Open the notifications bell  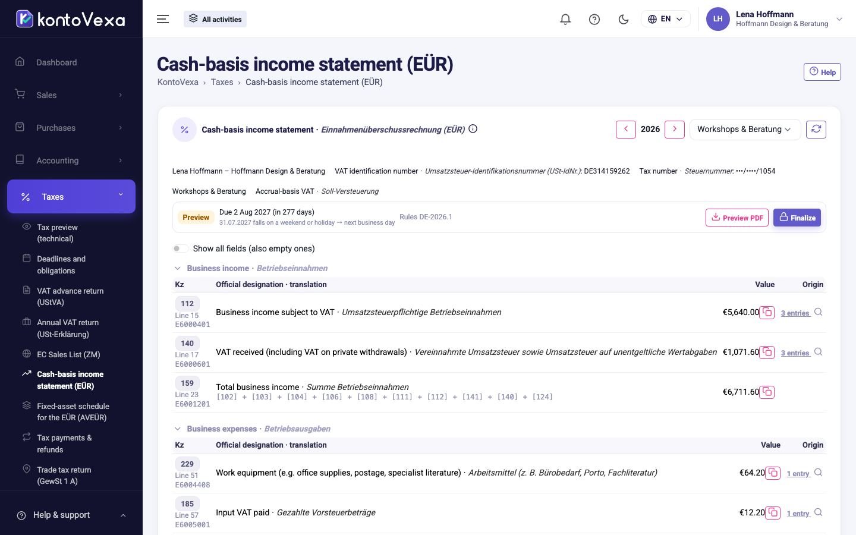[x=565, y=19]
